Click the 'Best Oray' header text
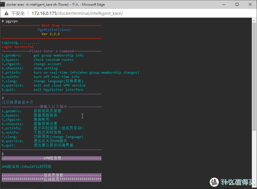The image size is (257, 189). click(x=51, y=25)
